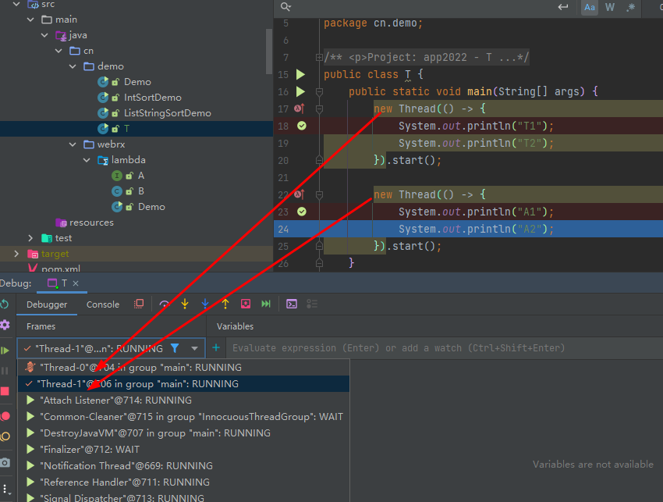Screen dimensions: 663x502
Task: Switch to the Console tab
Action: click(x=103, y=304)
